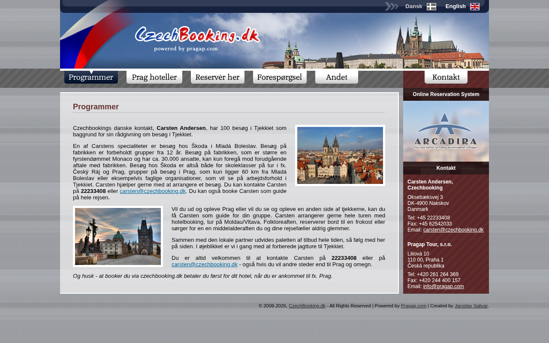Click the carsten@czechbooking.dk link in first paragraph
This screenshot has width=549, height=343.
tap(153, 191)
